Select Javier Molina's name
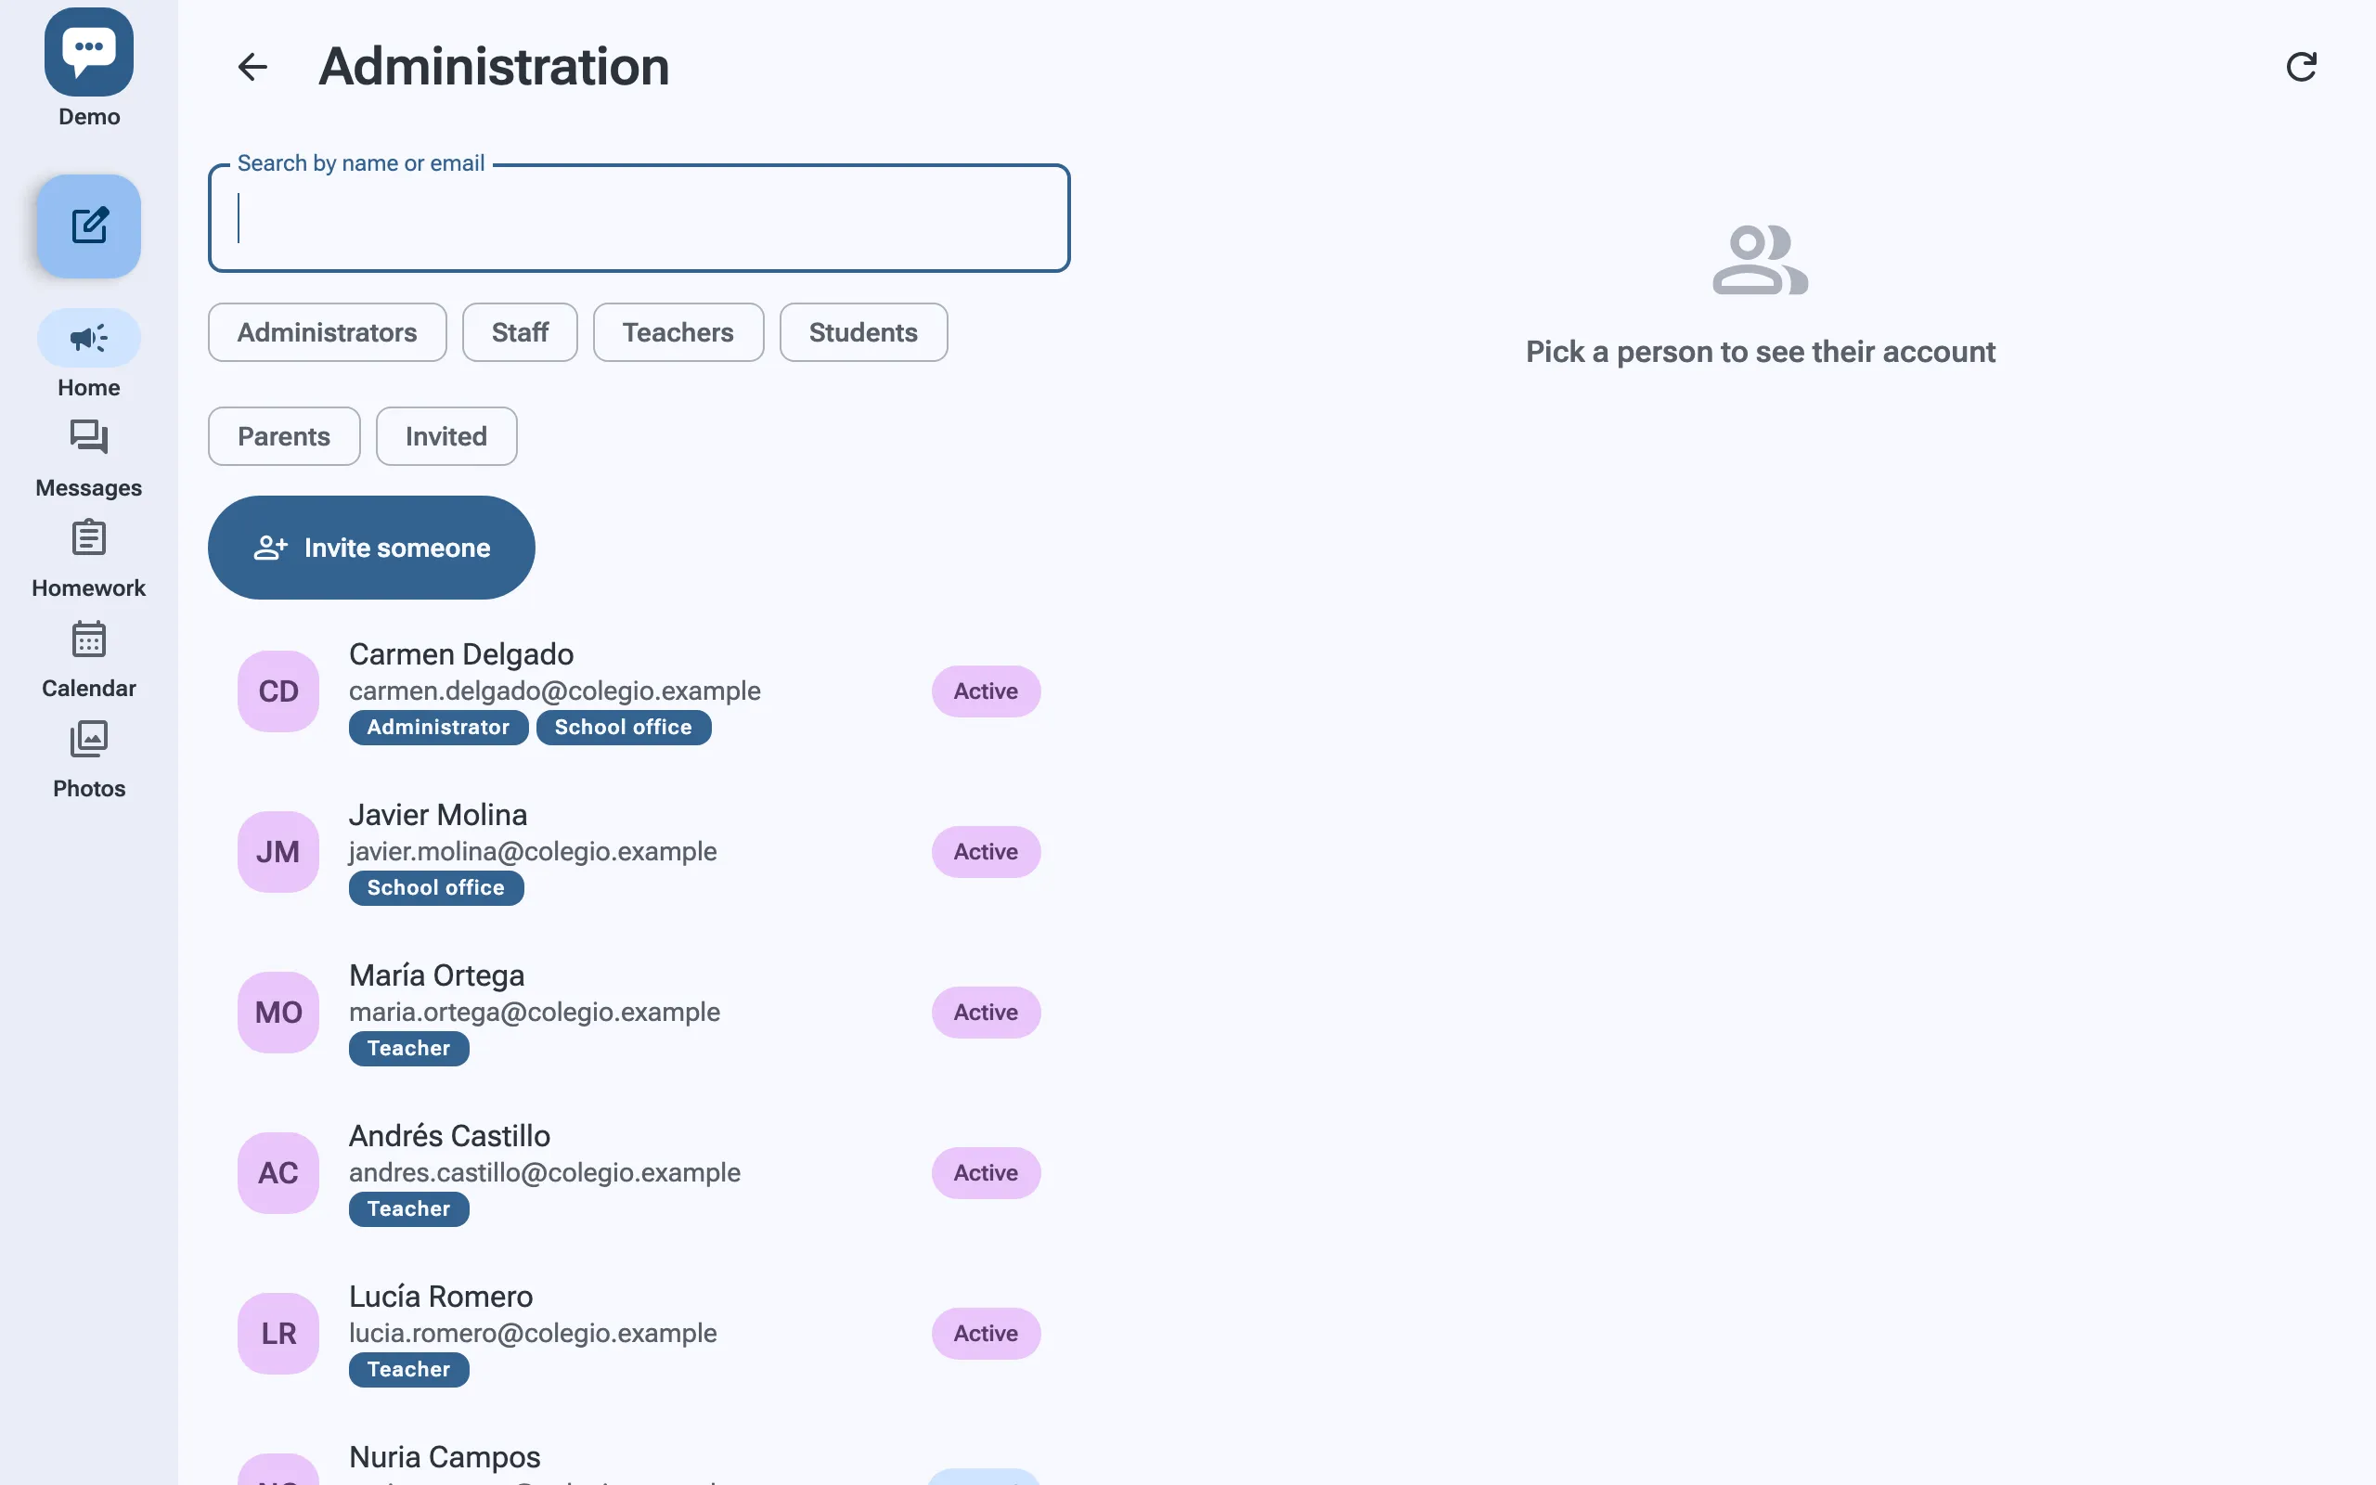This screenshot has width=2376, height=1485. (x=438, y=814)
